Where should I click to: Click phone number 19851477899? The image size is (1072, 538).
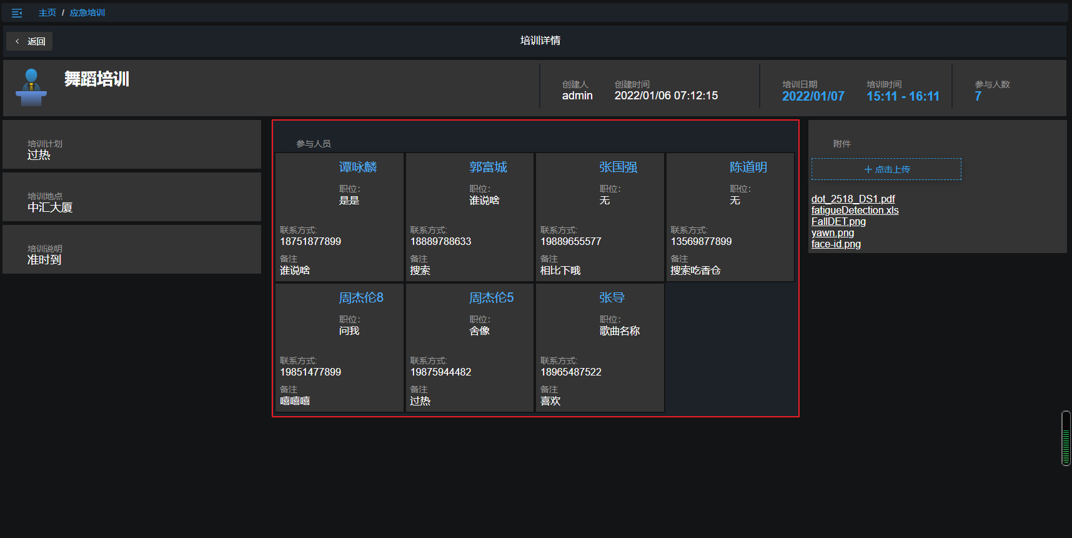pyautogui.click(x=310, y=372)
